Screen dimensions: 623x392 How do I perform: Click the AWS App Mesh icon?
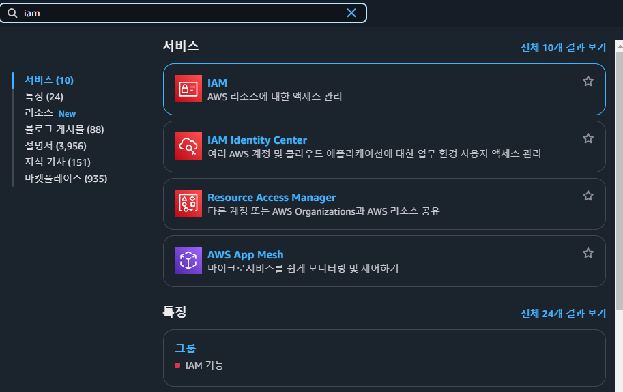pos(188,260)
